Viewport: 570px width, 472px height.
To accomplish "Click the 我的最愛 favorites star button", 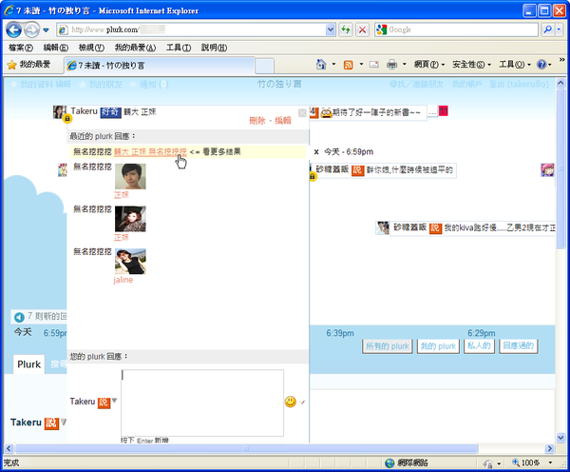I will [x=28, y=65].
